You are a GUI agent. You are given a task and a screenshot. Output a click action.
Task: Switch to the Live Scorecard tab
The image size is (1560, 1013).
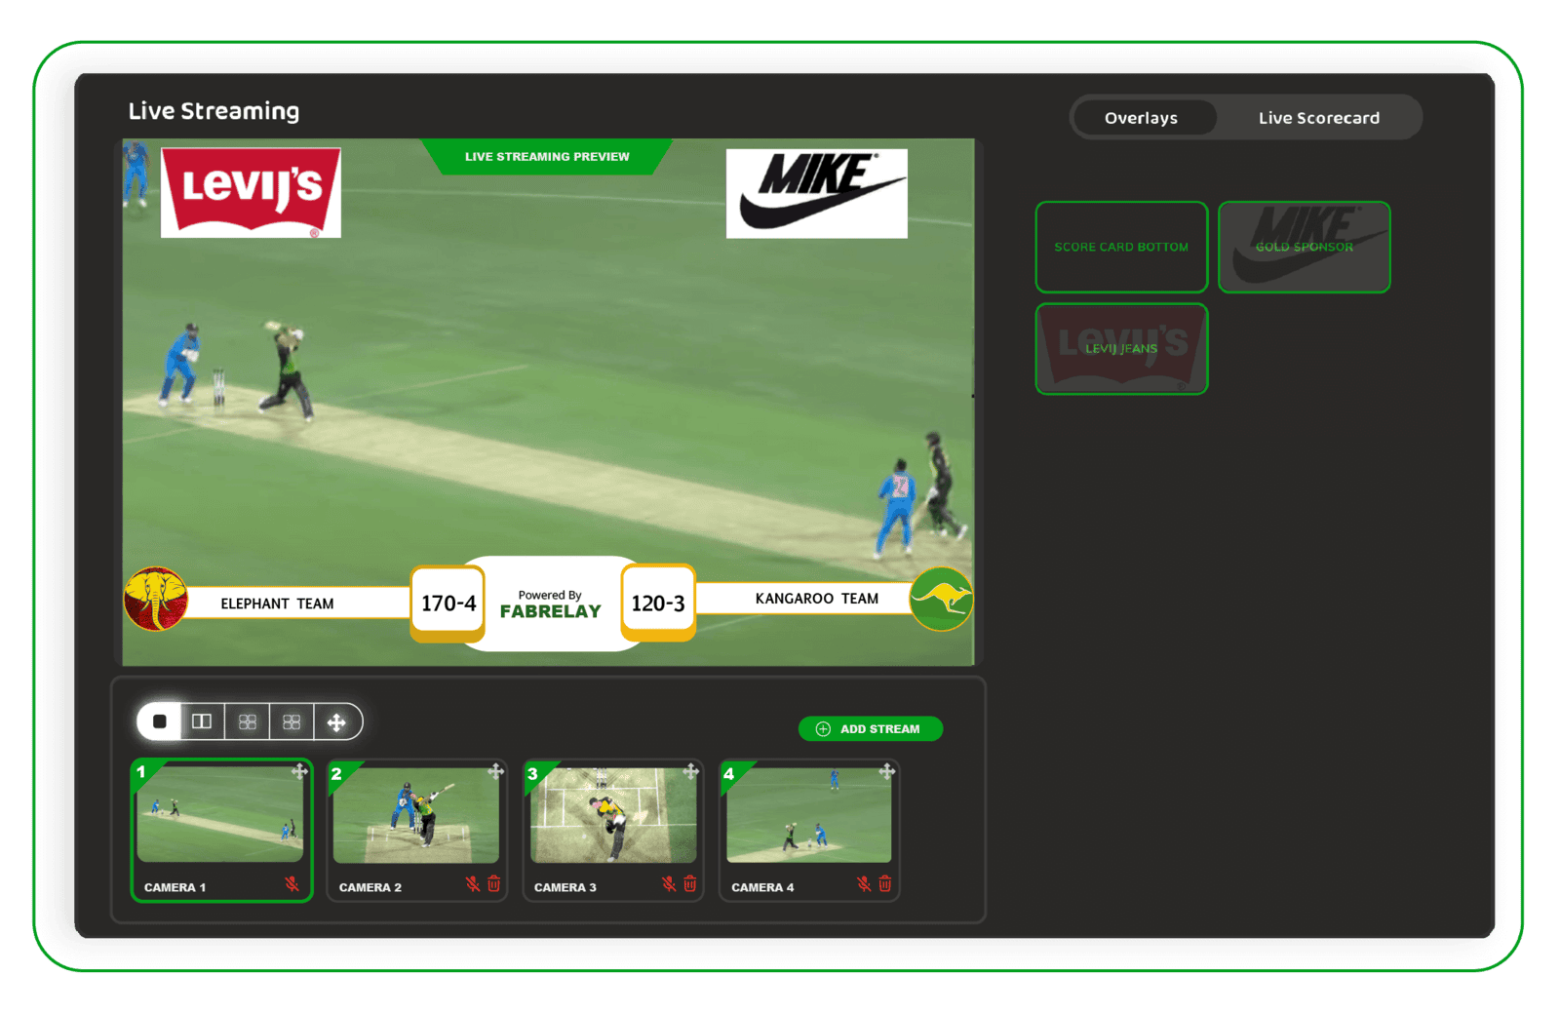pyautogui.click(x=1318, y=118)
